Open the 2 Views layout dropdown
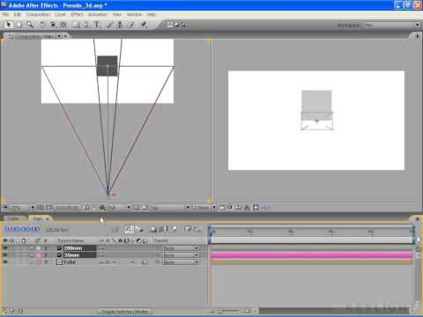Screen dimensions: 423x317 point(204,208)
